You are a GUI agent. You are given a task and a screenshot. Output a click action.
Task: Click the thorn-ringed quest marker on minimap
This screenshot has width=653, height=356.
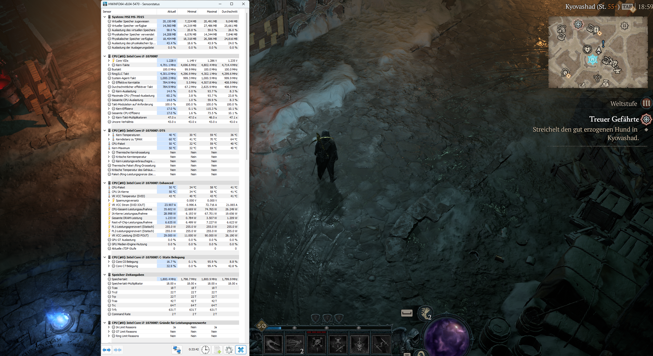coord(578,24)
